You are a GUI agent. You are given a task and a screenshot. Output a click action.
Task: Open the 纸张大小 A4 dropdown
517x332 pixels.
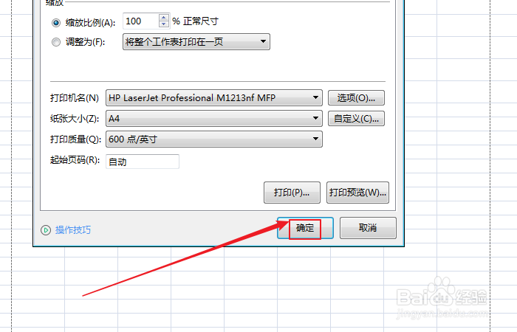(214, 119)
